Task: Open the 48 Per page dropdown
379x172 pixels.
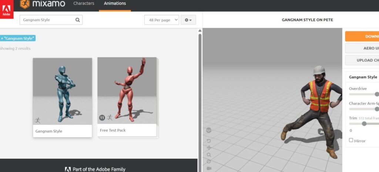Action: point(161,20)
